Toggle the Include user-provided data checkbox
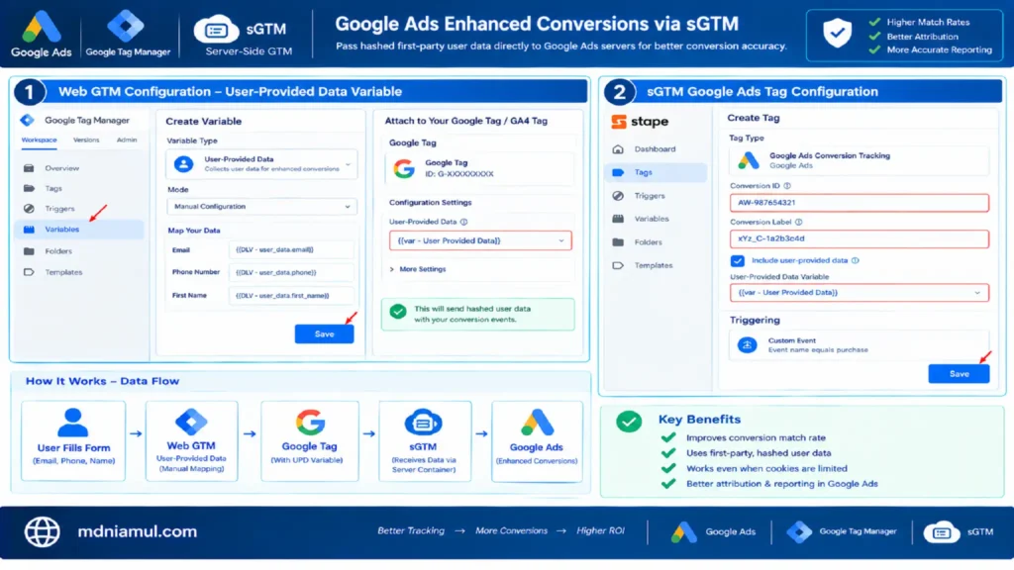Viewport: 1014px width, 570px height. tap(737, 260)
